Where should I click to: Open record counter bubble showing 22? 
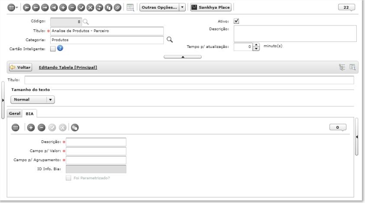[346, 7]
